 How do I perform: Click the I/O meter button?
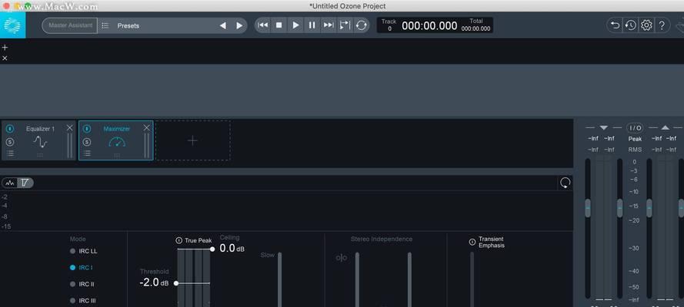click(x=635, y=128)
